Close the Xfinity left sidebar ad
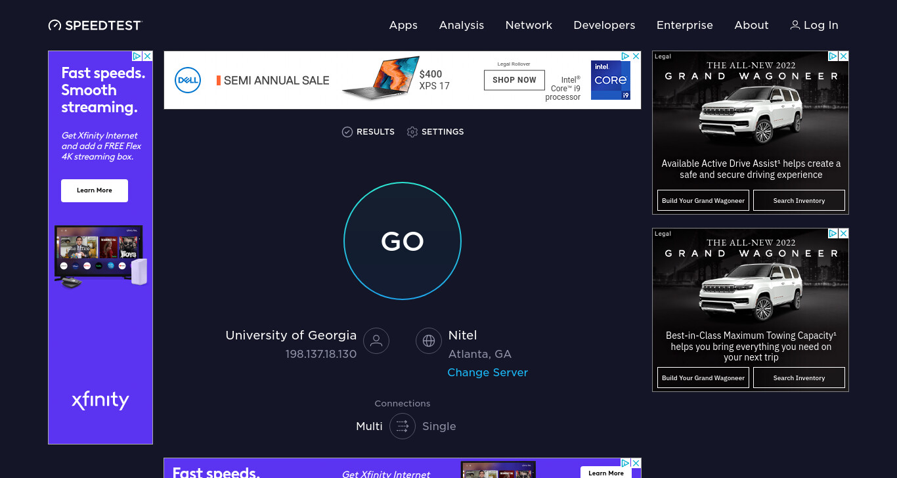 click(x=148, y=56)
